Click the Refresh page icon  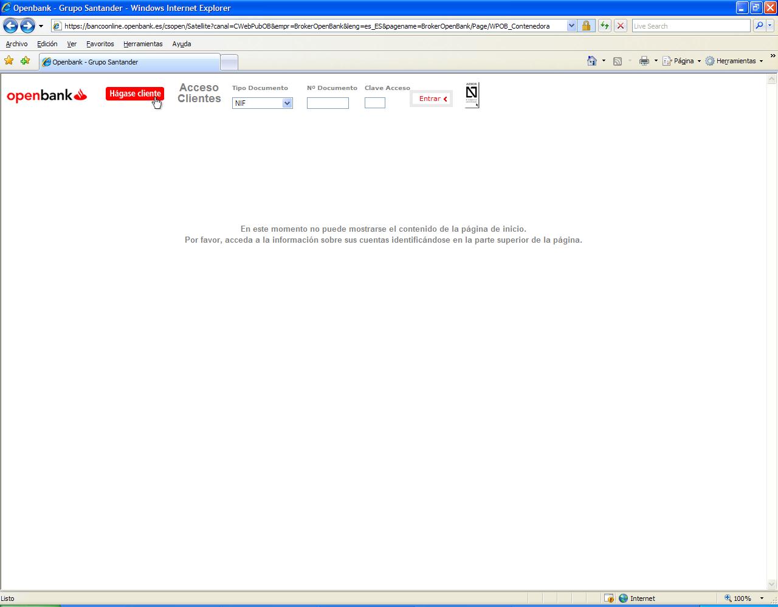pos(604,26)
